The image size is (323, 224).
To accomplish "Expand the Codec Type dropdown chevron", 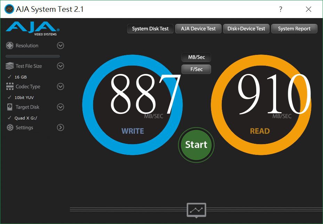I will click(x=60, y=86).
